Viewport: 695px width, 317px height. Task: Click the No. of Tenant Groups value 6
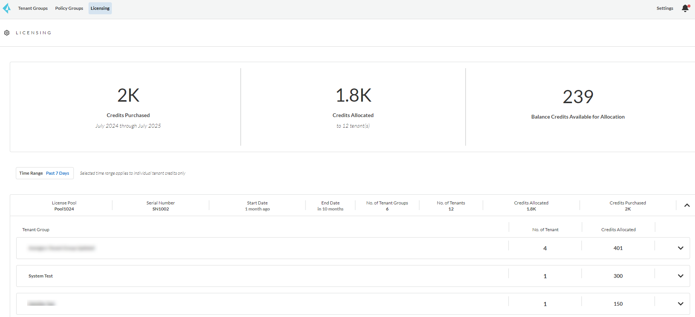(x=387, y=209)
